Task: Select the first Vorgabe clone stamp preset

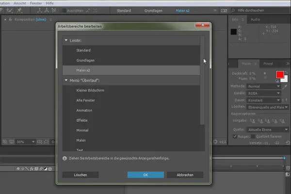Action: [x=253, y=121]
